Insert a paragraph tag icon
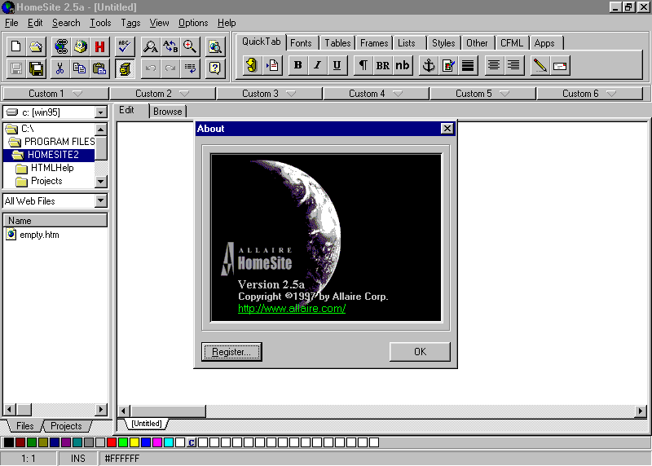Screen dimensions: 652x466 pyautogui.click(x=363, y=66)
